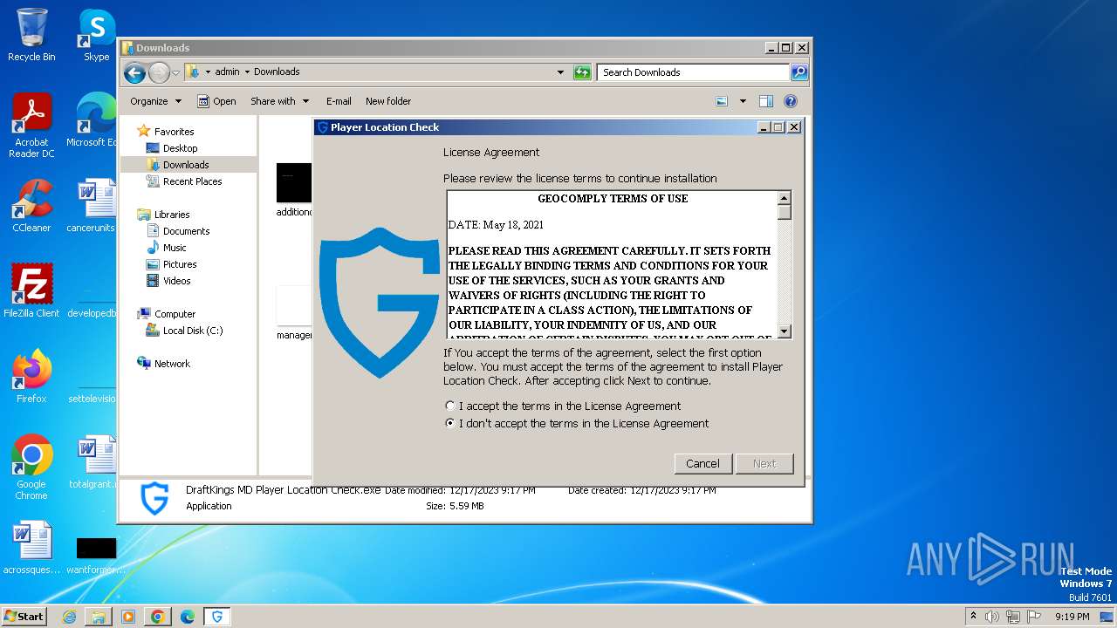Show hidden tray icons arrow
The image size is (1117, 628).
coord(973,617)
